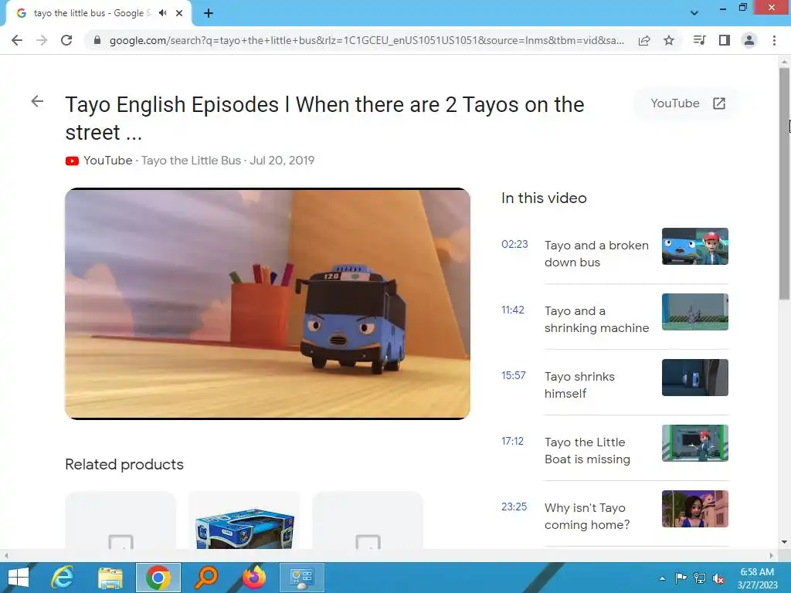This screenshot has width=791, height=593.
Task: Open the blue boxed toy related product
Action: pos(244,520)
